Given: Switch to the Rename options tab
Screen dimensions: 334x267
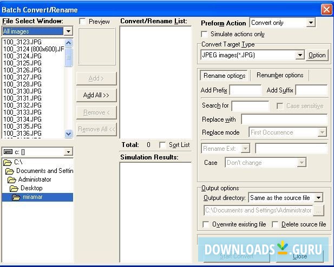Looking at the screenshot, I should click(224, 76).
